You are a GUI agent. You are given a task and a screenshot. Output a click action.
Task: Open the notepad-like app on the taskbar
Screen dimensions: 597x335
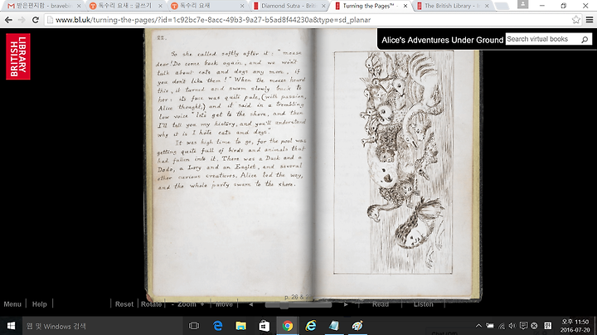click(x=334, y=326)
